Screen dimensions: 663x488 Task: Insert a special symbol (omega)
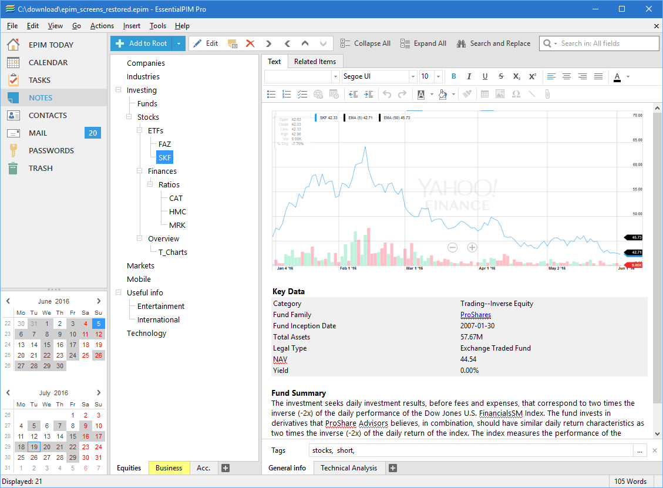(x=516, y=95)
